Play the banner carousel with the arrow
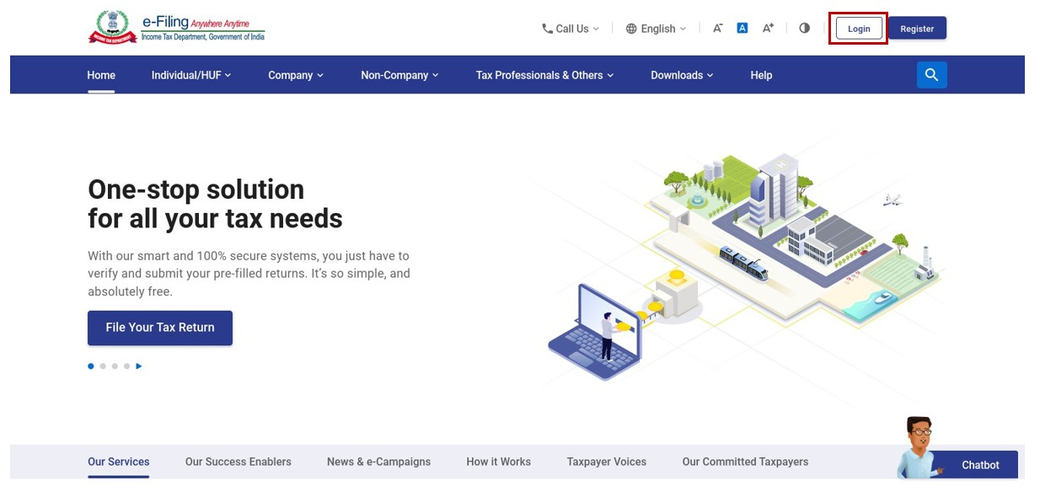The height and width of the screenshot is (502, 1040). pos(139,366)
